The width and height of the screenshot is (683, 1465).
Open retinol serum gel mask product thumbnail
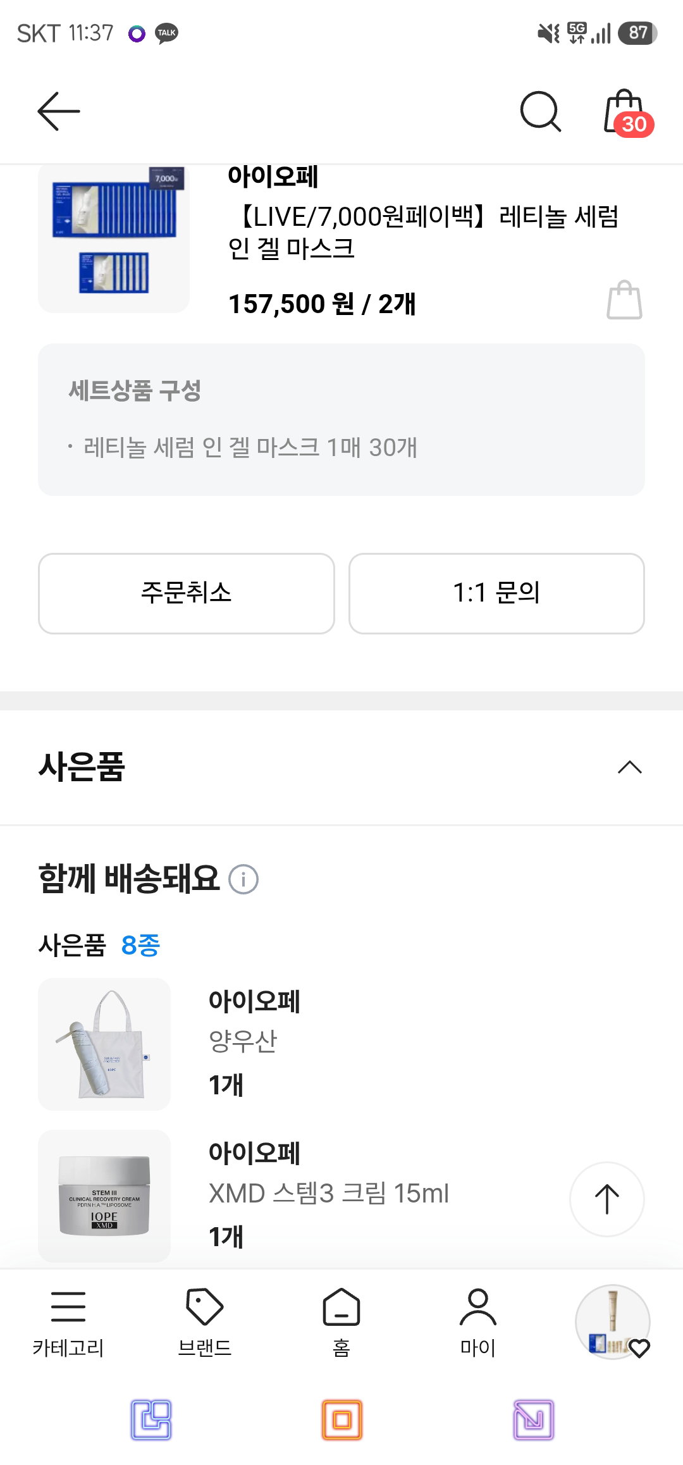click(114, 238)
